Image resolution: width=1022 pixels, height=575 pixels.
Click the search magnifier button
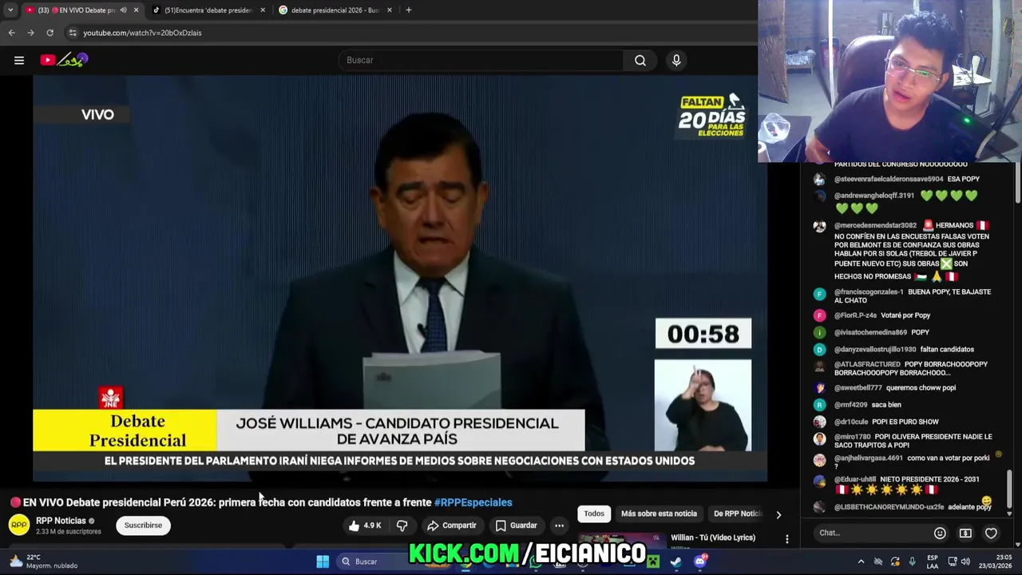640,60
